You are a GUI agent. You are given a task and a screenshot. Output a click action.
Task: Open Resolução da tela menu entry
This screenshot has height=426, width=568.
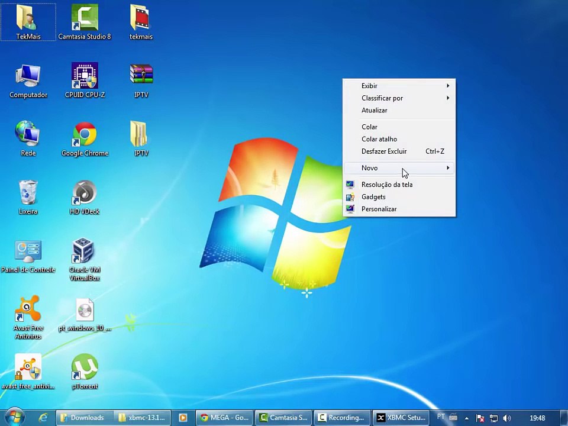click(x=386, y=185)
